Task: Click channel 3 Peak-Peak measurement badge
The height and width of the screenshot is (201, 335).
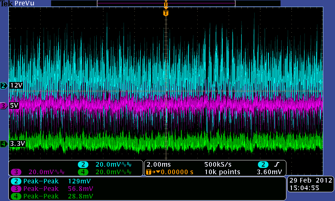Action: tap(16, 189)
